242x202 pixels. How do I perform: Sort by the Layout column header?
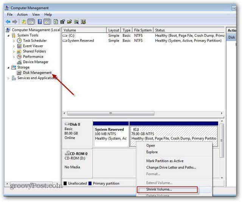click(113, 30)
